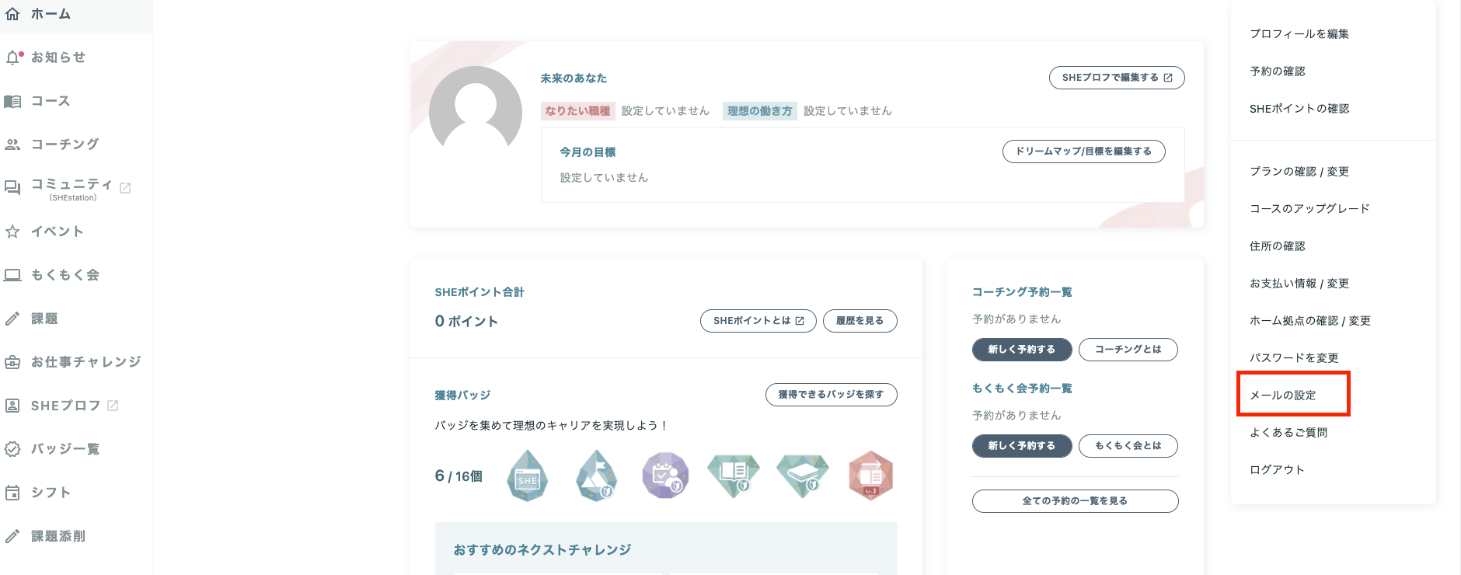1461x575 pixels.
Task: Click the community chat icon
Action: tap(12, 187)
